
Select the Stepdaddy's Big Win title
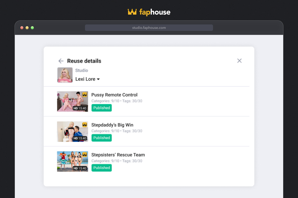point(112,125)
